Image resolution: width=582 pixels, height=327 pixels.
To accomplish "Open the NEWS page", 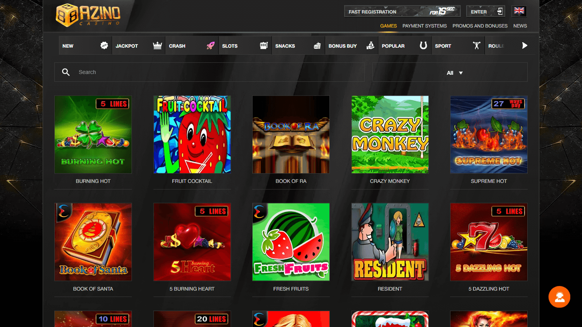I will click(x=520, y=26).
